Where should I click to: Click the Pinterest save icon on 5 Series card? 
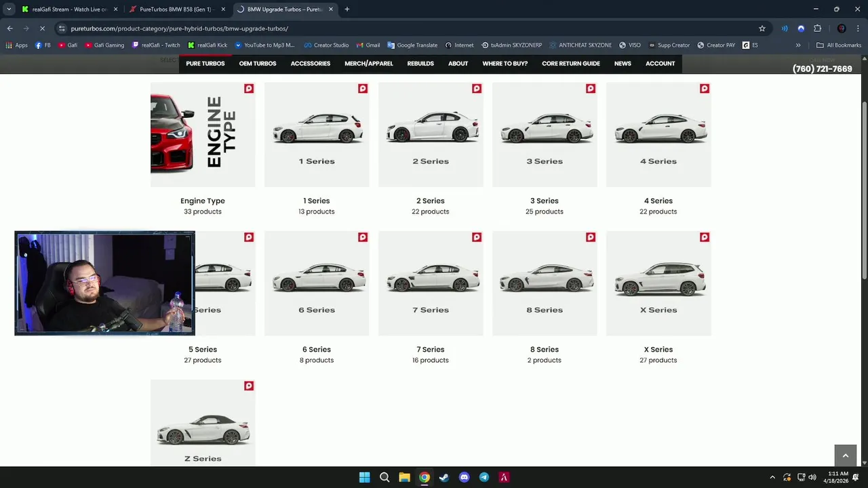249,237
